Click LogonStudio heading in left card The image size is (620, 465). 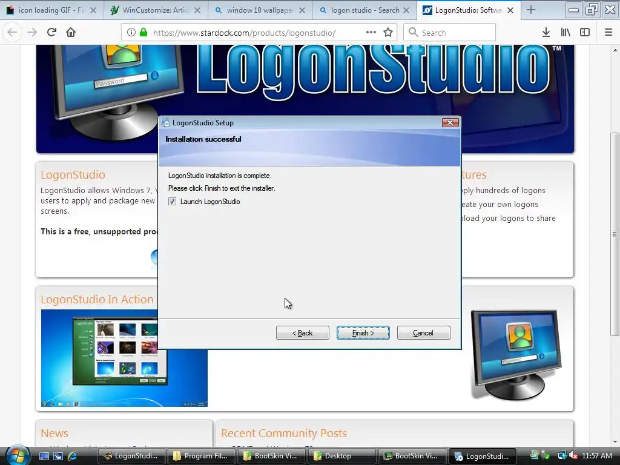click(73, 175)
